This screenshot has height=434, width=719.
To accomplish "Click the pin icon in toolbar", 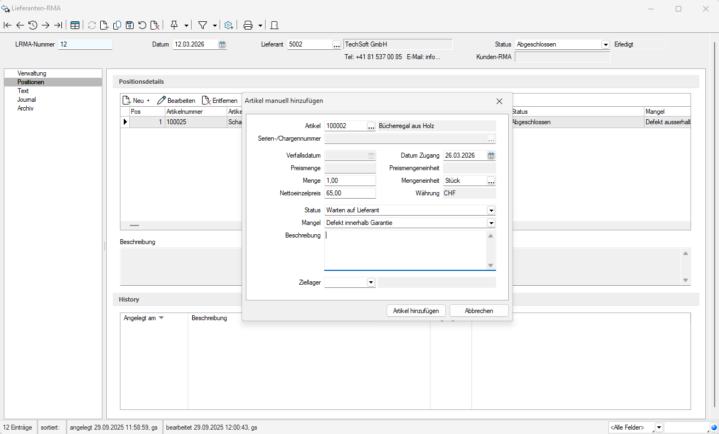I will 174,25.
